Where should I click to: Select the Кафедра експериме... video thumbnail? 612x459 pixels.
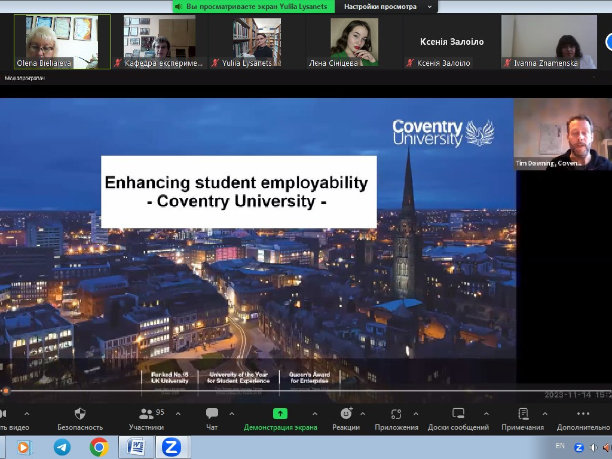(x=159, y=42)
